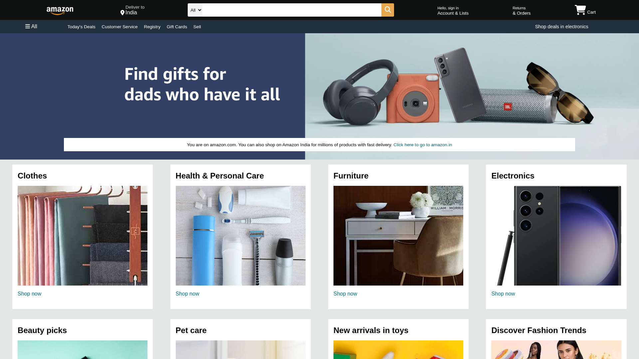
Task: Click Shop deals in electronics
Action: coord(561,27)
